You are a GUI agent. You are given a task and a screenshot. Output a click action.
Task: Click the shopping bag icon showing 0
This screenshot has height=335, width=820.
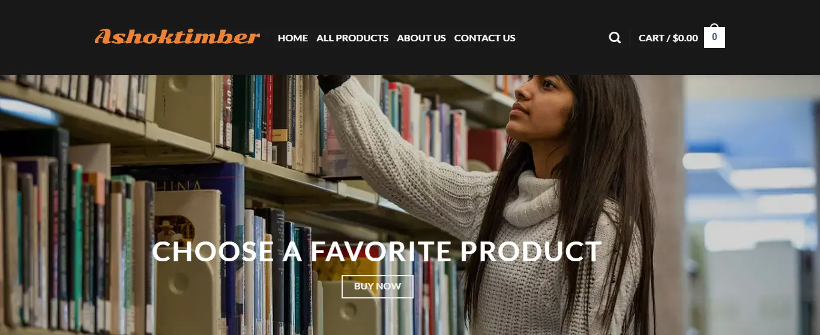714,36
